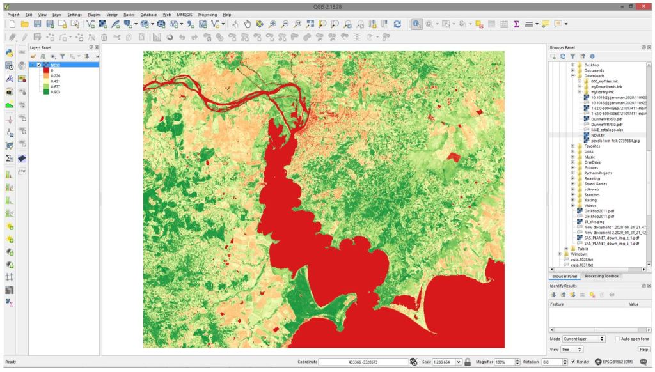655x372 pixels.
Task: Open the statistical summary sigma tool
Action: click(516, 24)
